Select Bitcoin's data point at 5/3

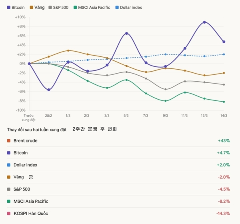[x=126, y=33]
